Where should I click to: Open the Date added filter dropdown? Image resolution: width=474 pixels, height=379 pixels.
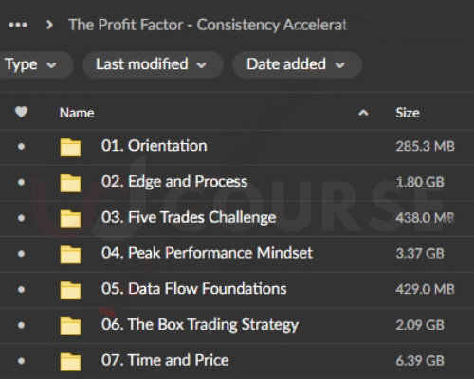point(298,64)
